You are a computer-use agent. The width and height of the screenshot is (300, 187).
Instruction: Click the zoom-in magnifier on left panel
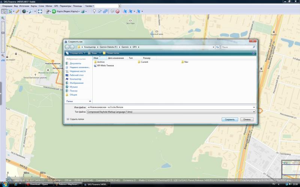pyautogui.click(x=3, y=18)
